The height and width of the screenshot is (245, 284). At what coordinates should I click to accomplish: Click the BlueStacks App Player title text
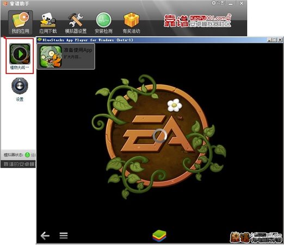pyautogui.click(x=88, y=40)
